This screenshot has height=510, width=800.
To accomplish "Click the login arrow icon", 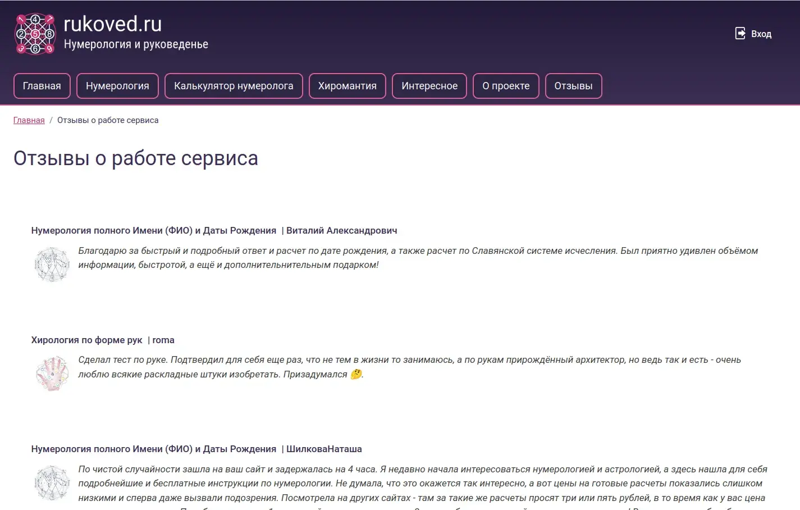I will click(740, 34).
